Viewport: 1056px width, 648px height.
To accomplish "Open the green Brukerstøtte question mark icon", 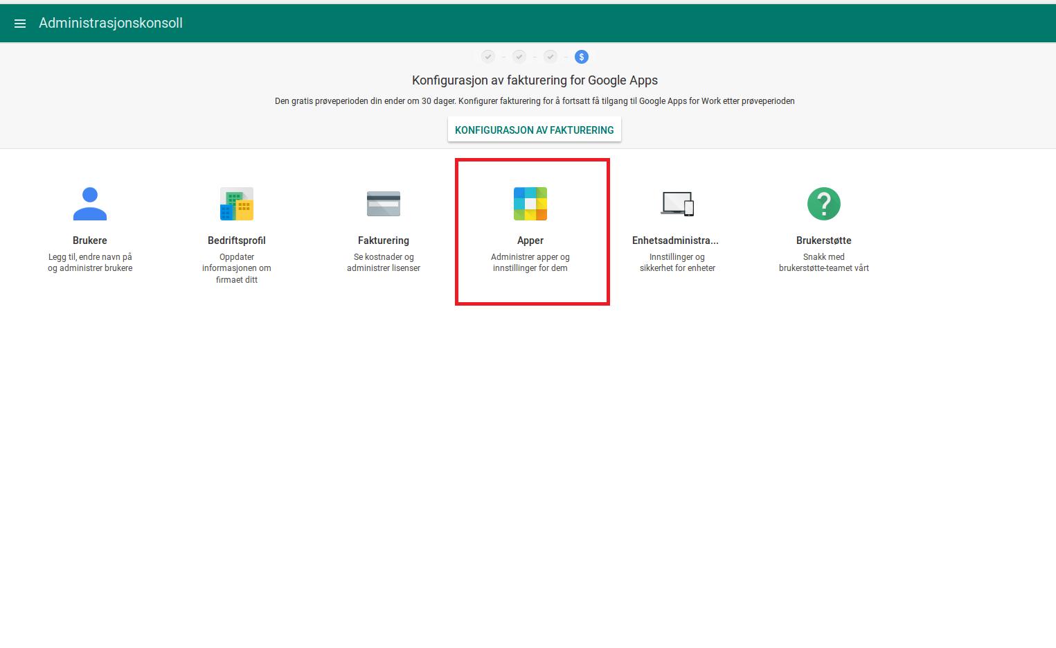I will pyautogui.click(x=824, y=204).
